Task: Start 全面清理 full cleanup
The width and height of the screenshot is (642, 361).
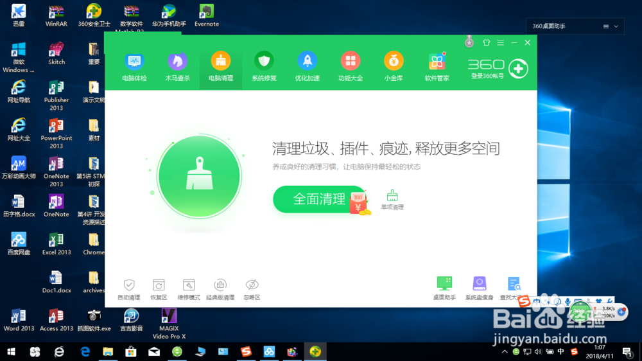Action: coord(319,199)
